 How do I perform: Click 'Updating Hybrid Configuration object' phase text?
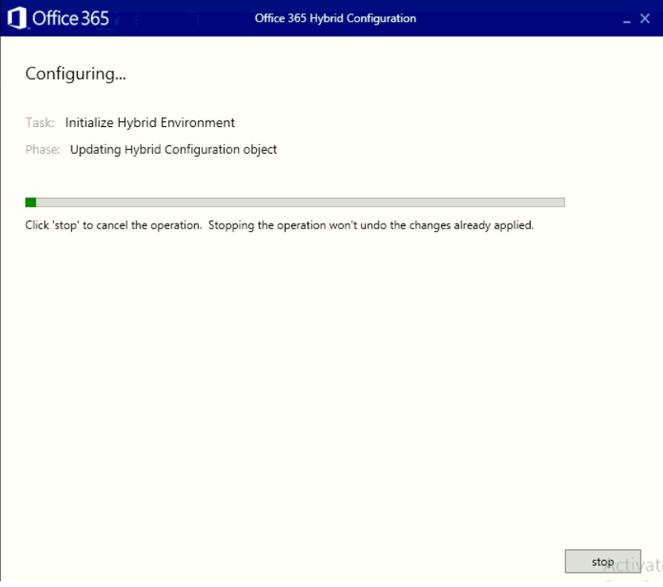click(x=174, y=150)
